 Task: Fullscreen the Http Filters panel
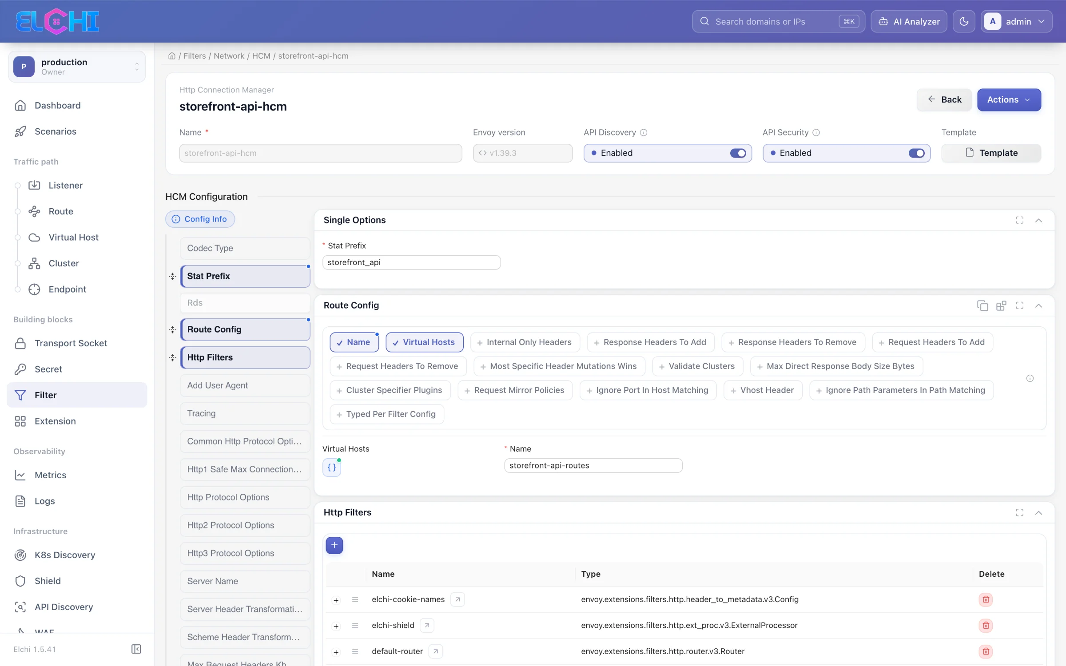coord(1020,513)
